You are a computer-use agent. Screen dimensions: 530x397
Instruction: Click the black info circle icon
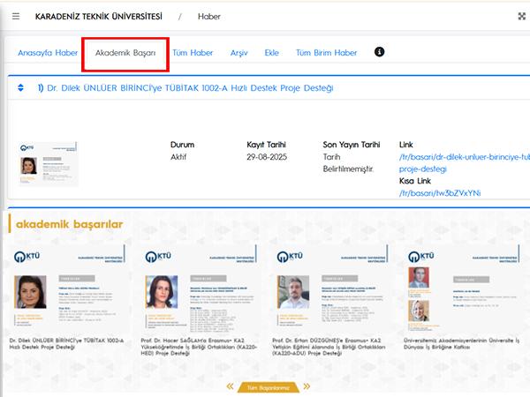[x=379, y=52]
